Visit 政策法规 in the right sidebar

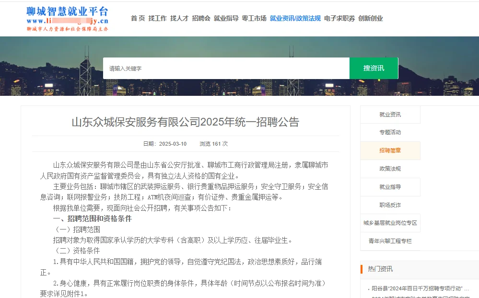pyautogui.click(x=390, y=169)
